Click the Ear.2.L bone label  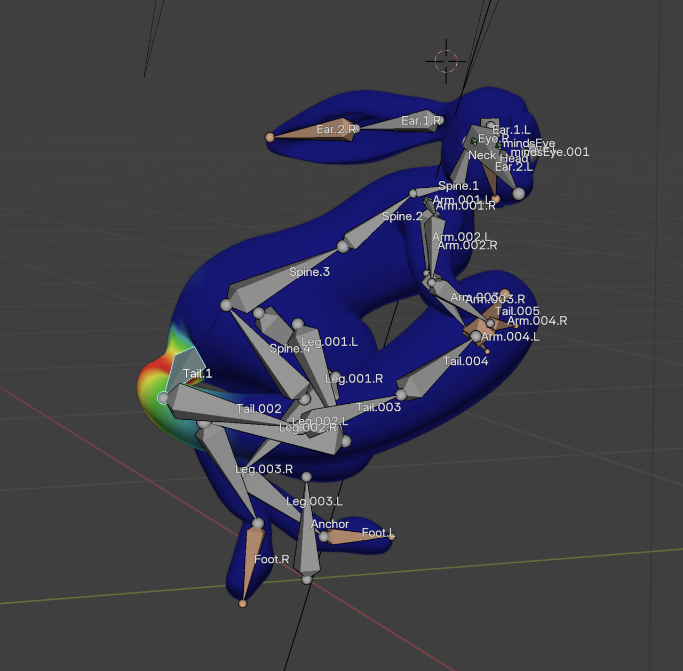coord(514,167)
